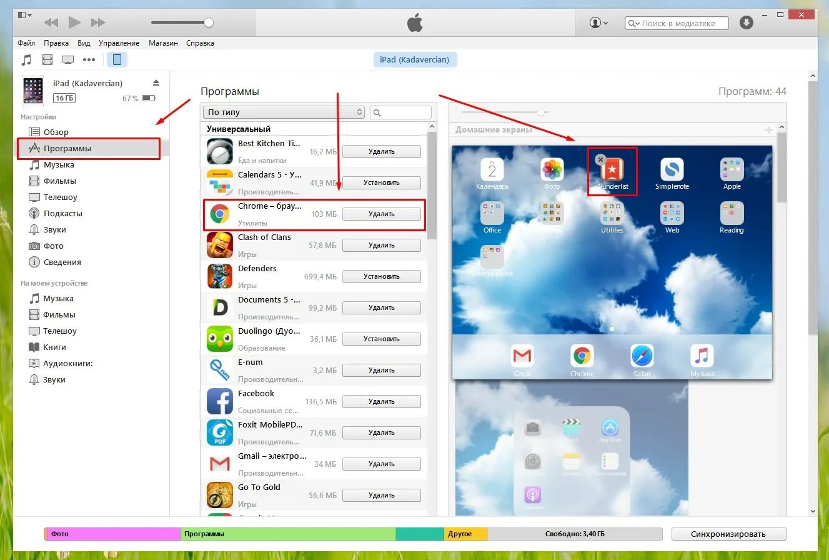
Task: Open the Файл menu
Action: [x=26, y=43]
